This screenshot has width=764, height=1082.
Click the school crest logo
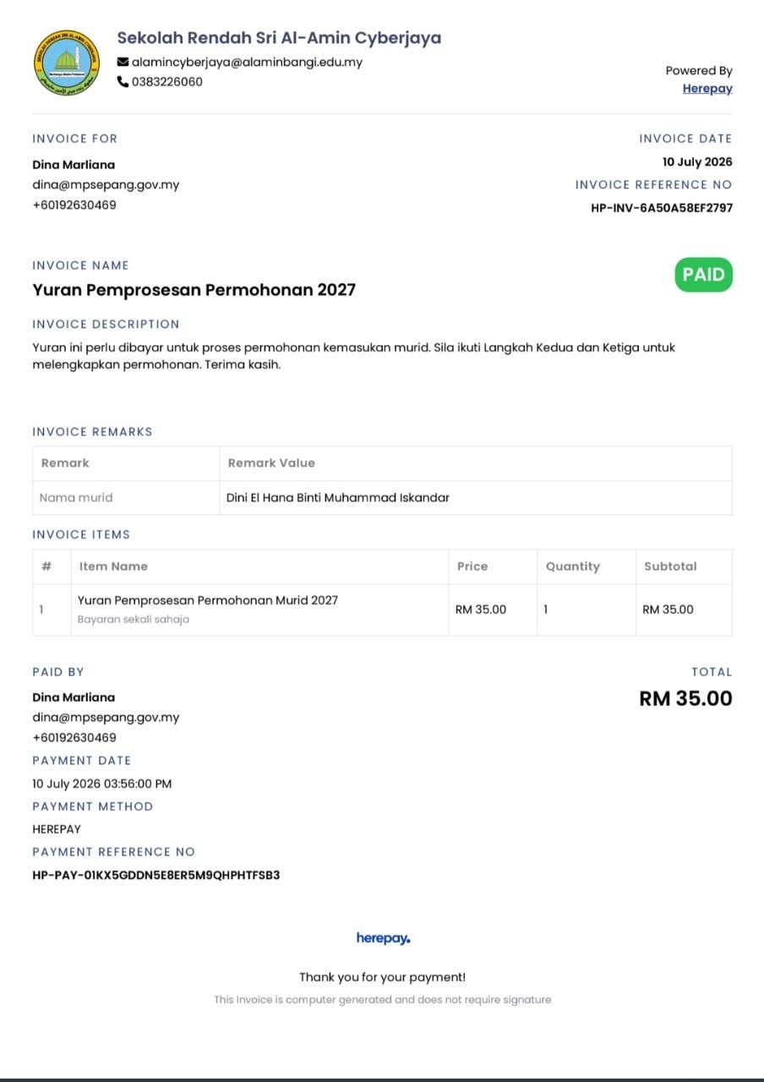pyautogui.click(x=67, y=63)
